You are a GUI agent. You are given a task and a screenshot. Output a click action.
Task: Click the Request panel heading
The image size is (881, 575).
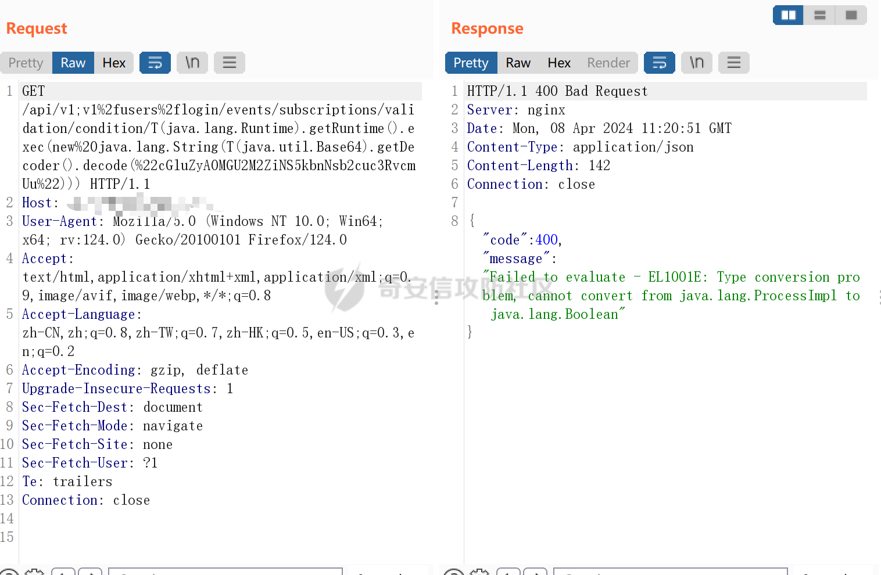[x=37, y=28]
